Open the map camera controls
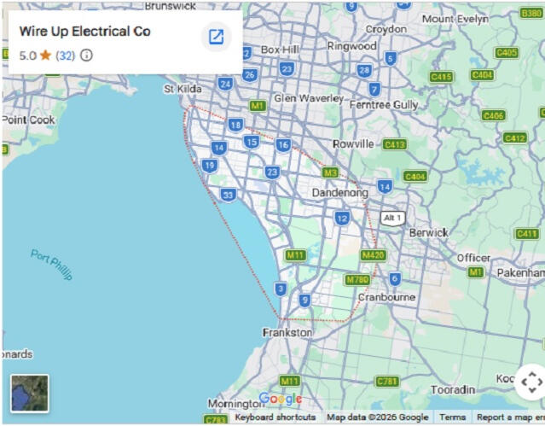Viewport: 545px width, 426px height. (531, 381)
